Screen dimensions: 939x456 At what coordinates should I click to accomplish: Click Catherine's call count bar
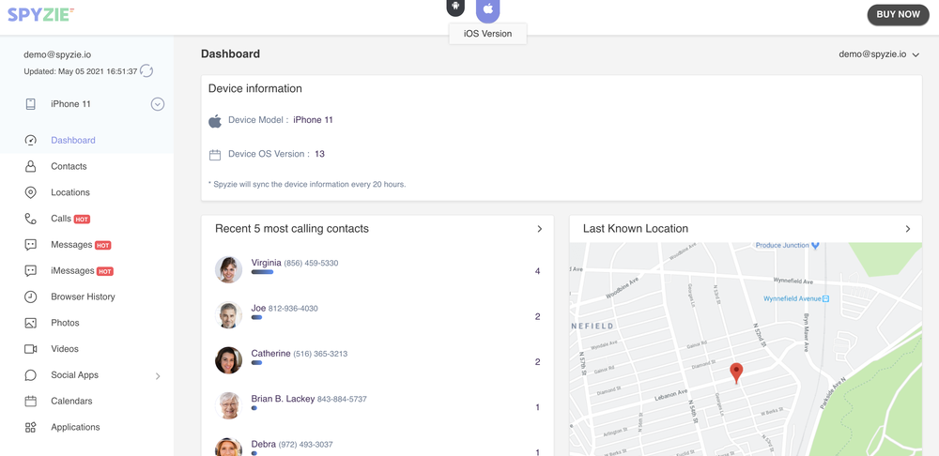point(257,363)
